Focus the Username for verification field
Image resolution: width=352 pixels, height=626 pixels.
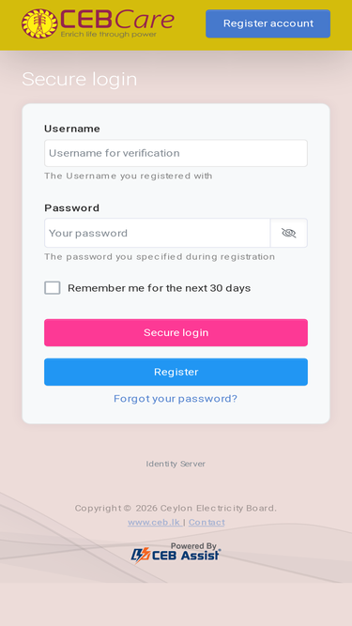coord(176,153)
